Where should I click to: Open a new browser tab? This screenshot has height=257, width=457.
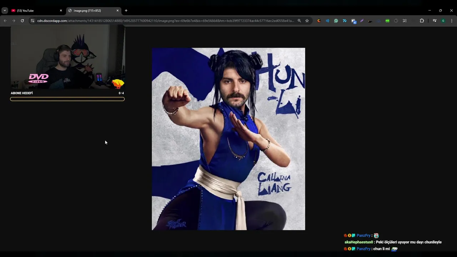[126, 11]
